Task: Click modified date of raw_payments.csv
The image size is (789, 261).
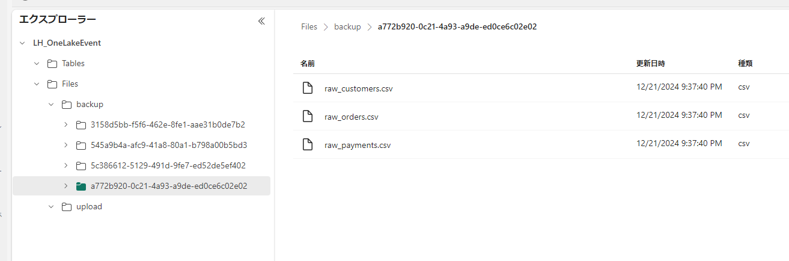Action: [x=679, y=144]
